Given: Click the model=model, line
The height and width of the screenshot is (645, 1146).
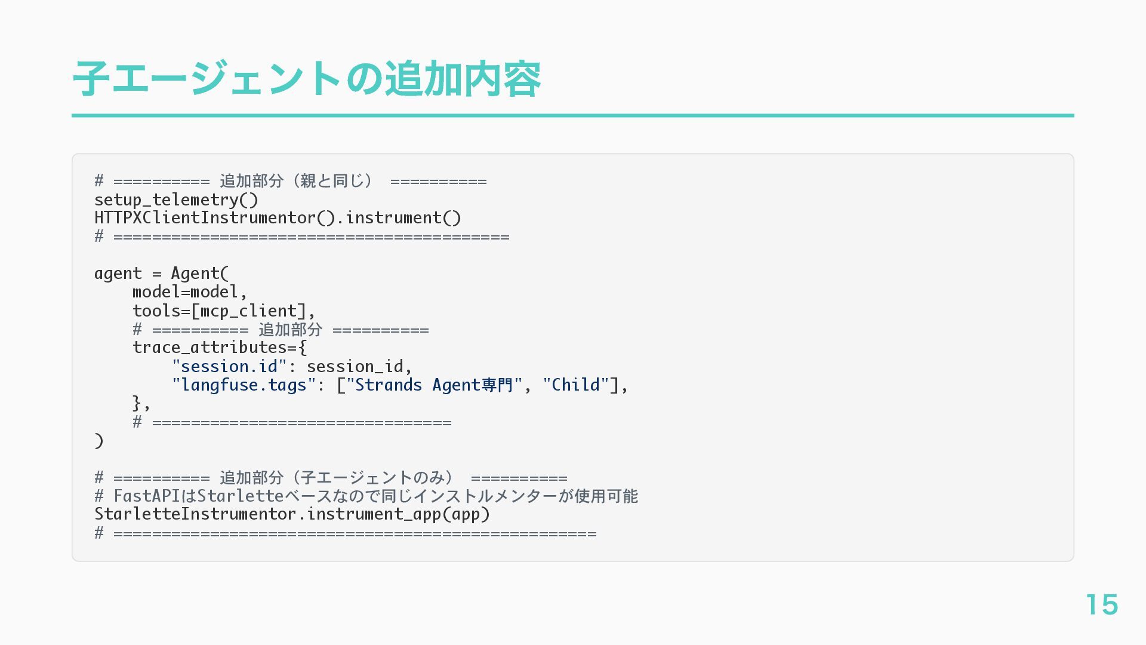Looking at the screenshot, I should point(189,292).
